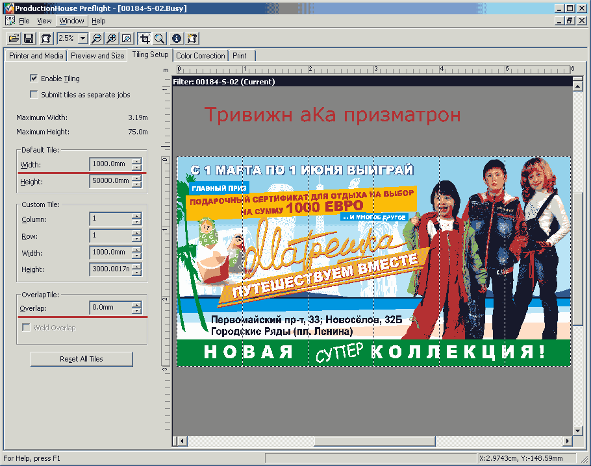Zoom out with the minus magnifier icon
Viewport: 591px width, 466px height.
click(97, 38)
